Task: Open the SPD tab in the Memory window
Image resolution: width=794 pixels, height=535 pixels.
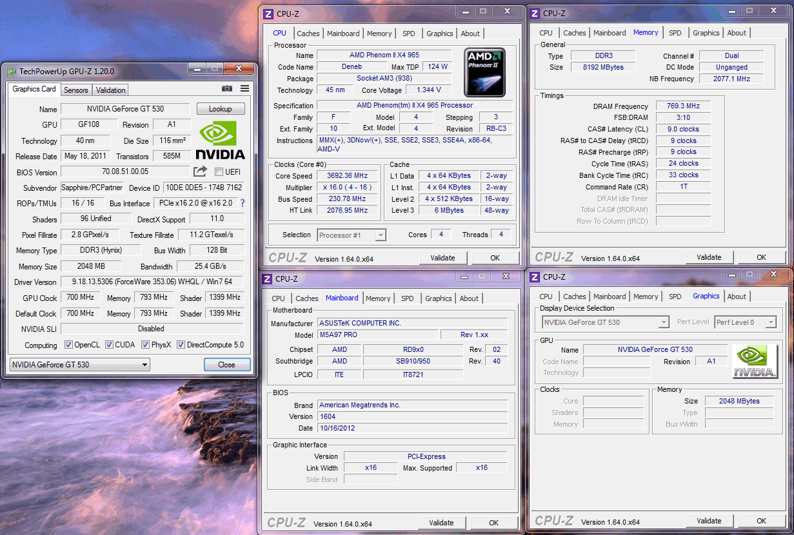Action: (675, 33)
